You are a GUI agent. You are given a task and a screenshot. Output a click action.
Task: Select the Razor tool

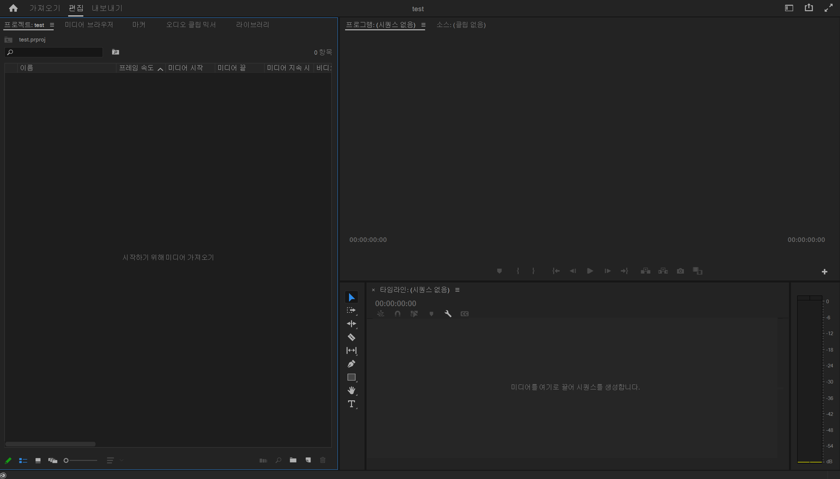pyautogui.click(x=351, y=337)
